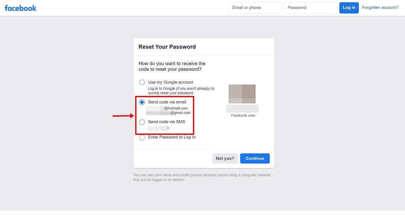This screenshot has width=405, height=215.
Task: Click the Send code via SMS label text
Action: click(x=167, y=122)
